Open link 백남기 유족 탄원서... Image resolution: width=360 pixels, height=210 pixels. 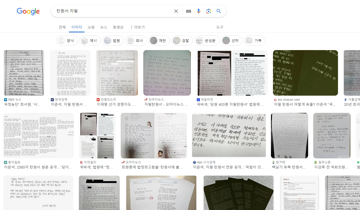(289, 167)
